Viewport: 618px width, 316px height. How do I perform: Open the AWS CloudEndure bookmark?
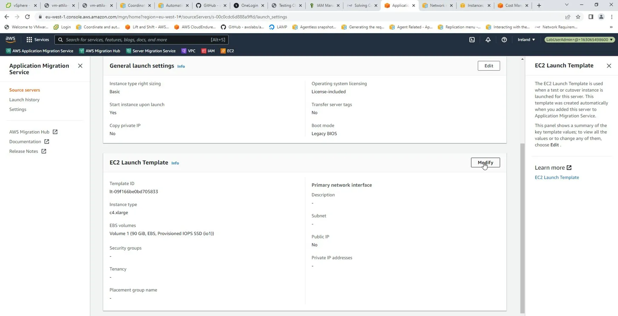(195, 27)
